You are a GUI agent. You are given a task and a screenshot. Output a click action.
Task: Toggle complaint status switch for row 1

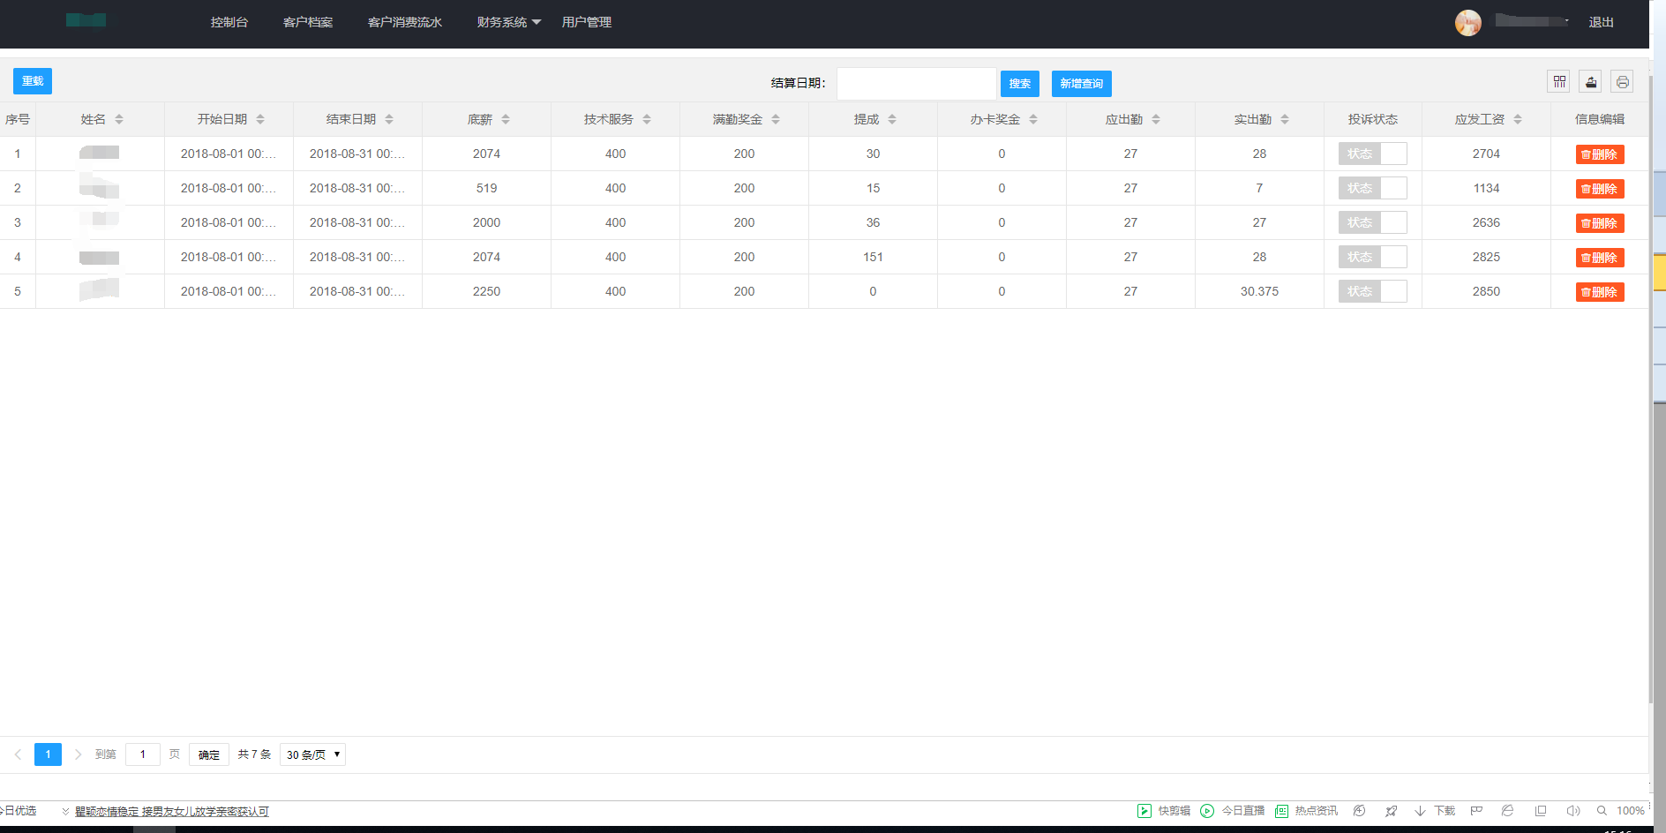1373,154
